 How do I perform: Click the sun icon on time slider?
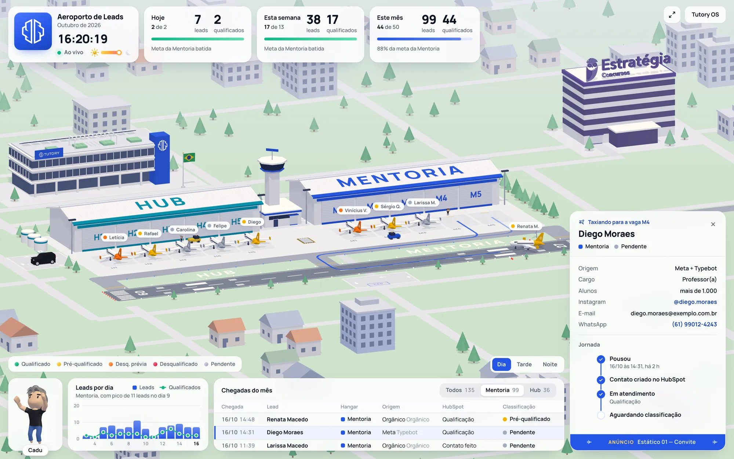(95, 53)
